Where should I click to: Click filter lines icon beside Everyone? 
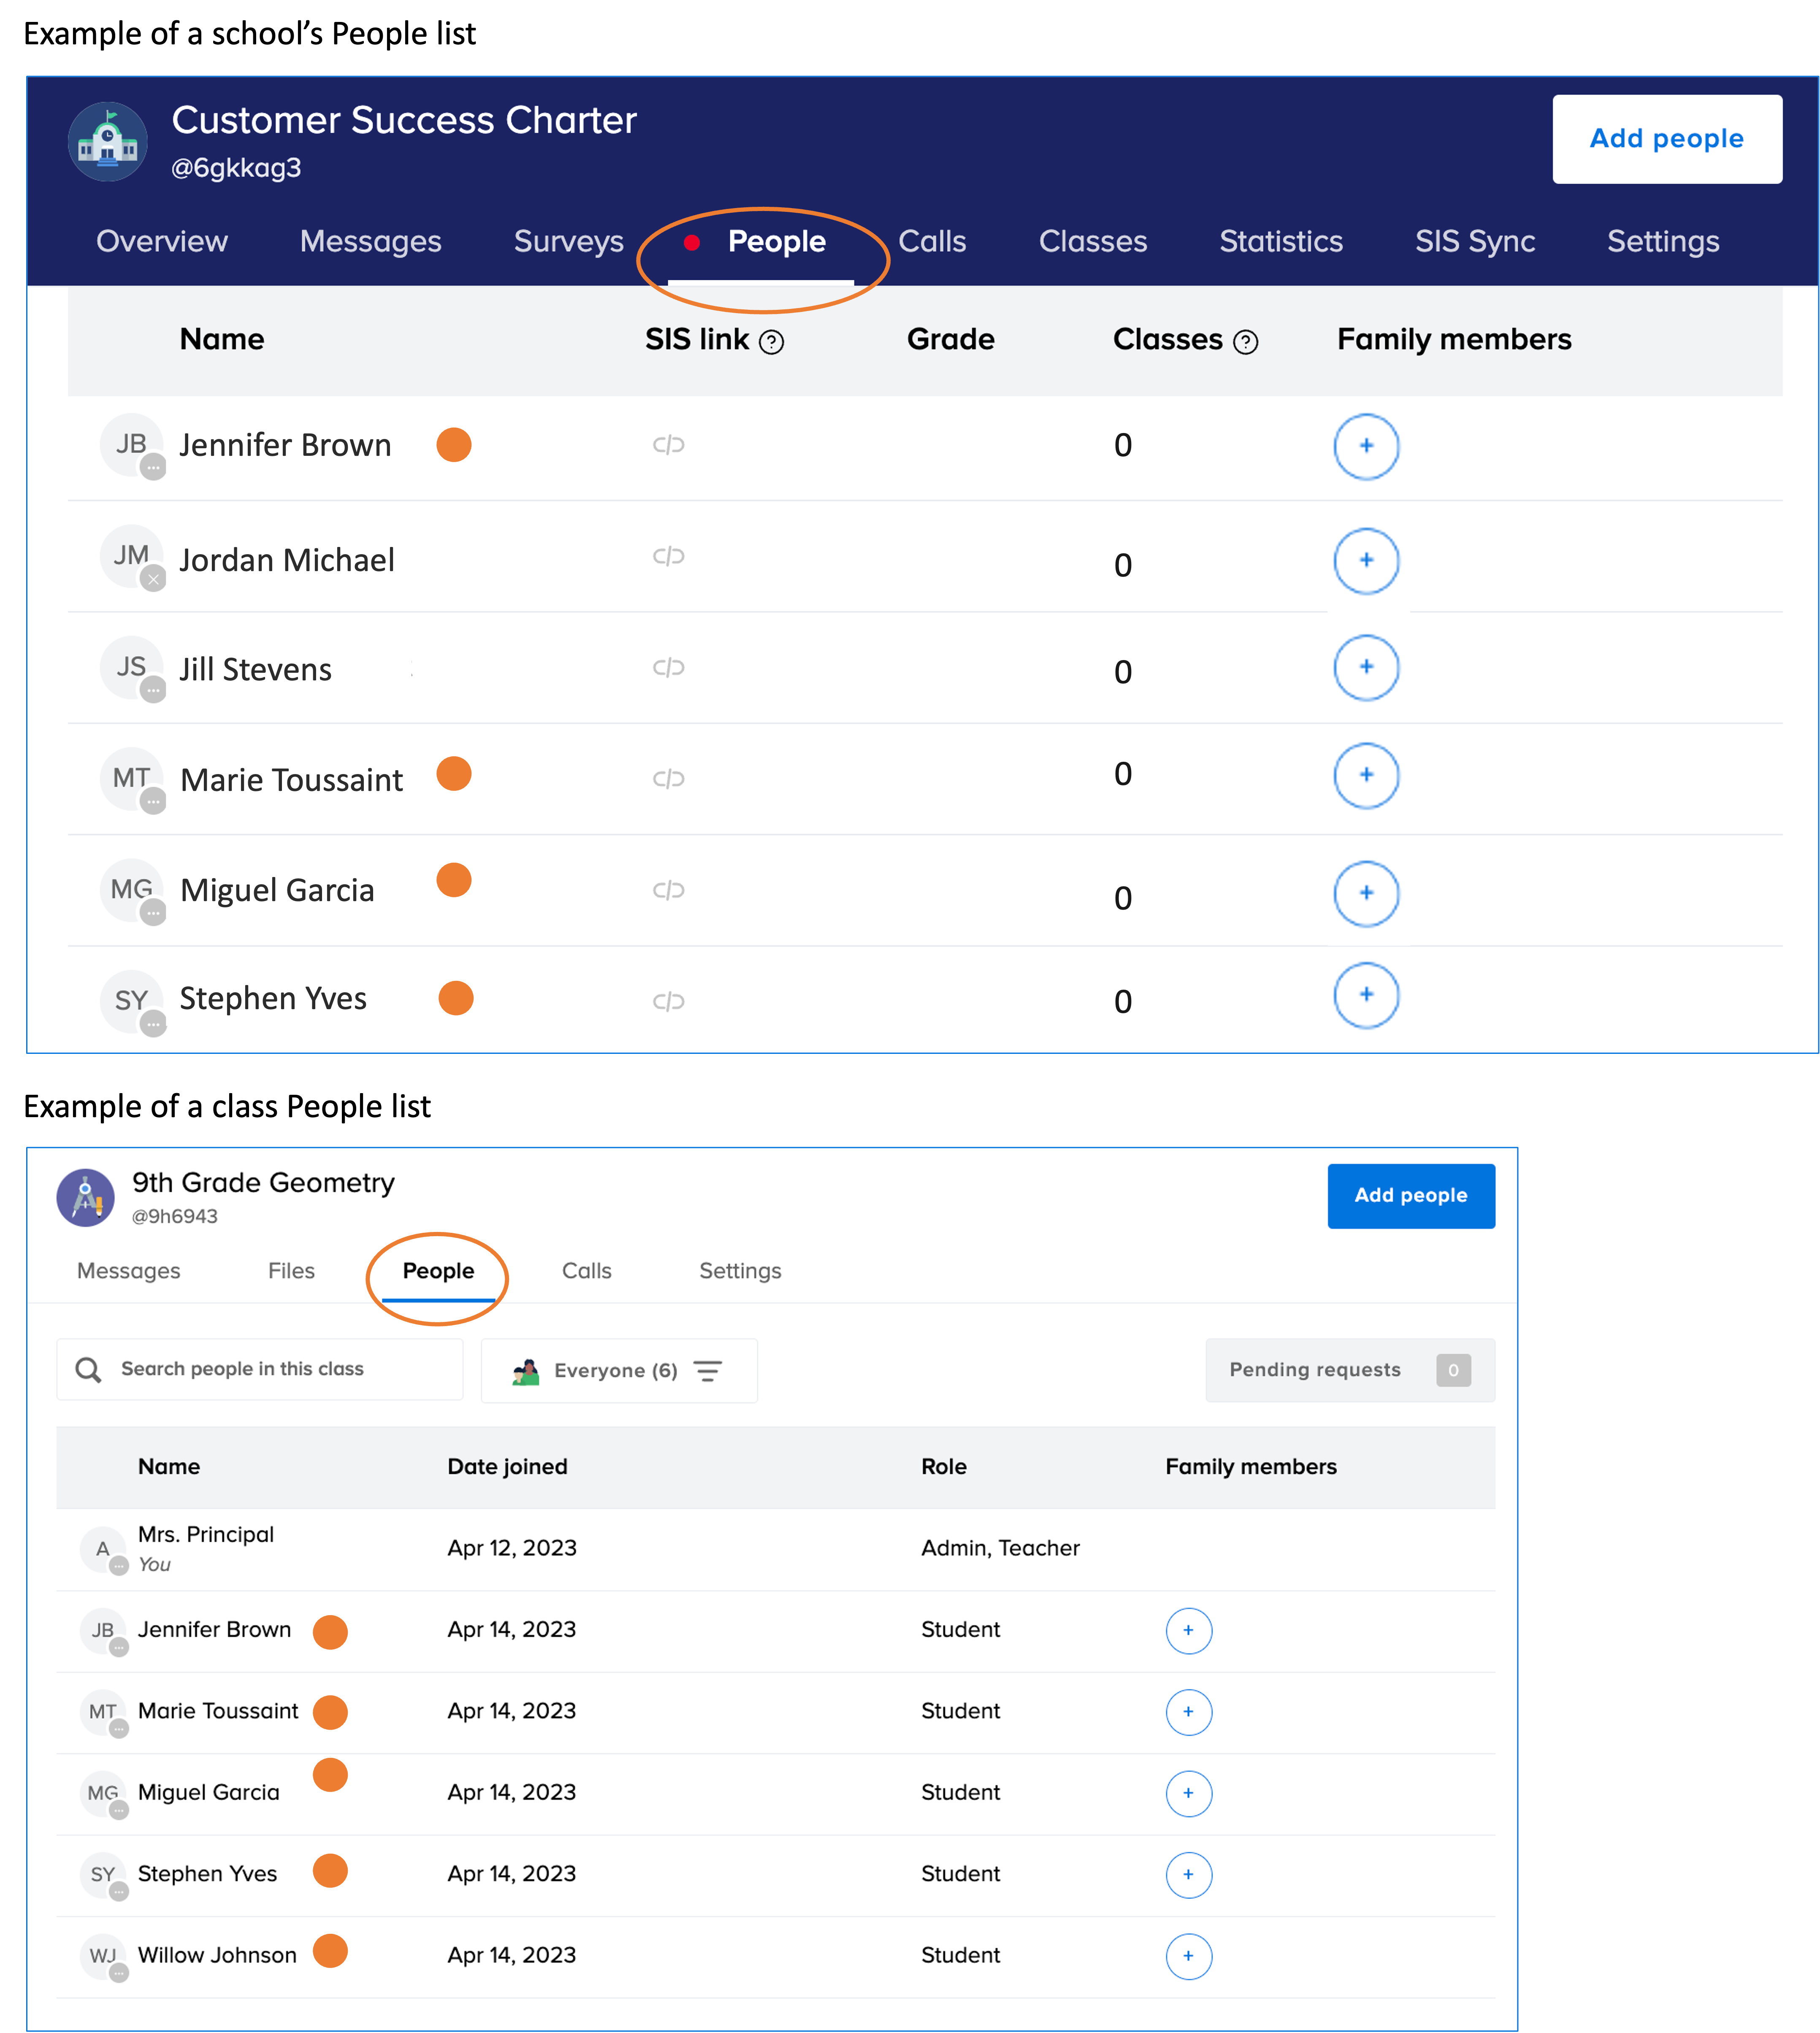tap(708, 1371)
